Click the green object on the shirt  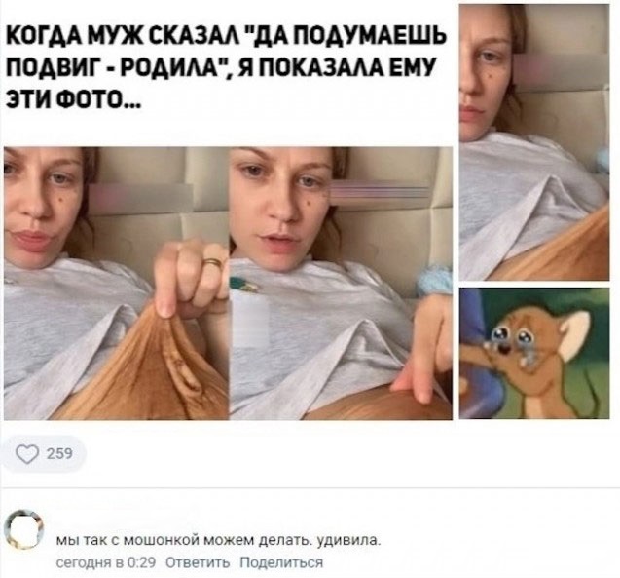242,285
